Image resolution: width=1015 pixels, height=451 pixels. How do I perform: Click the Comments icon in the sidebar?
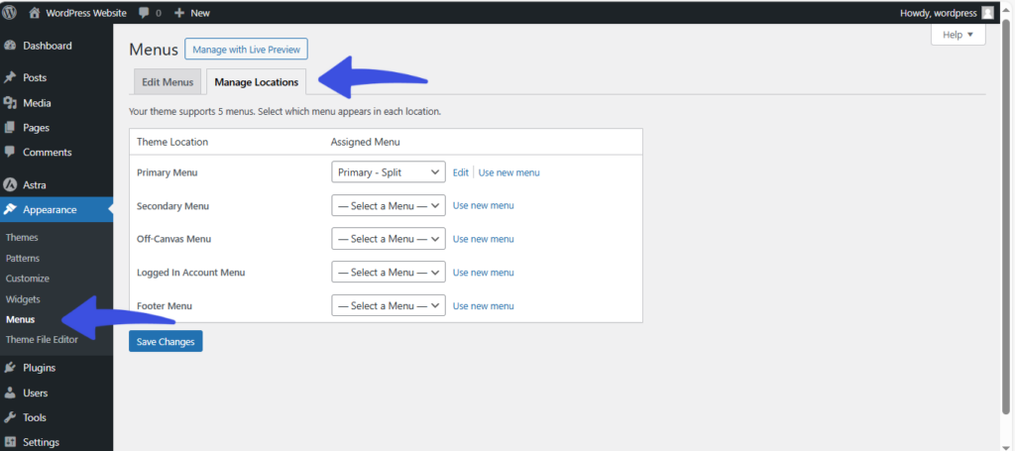click(10, 152)
